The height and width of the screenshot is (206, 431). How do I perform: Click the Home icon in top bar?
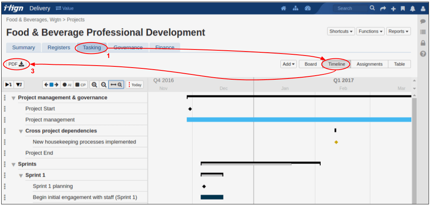pos(284,8)
